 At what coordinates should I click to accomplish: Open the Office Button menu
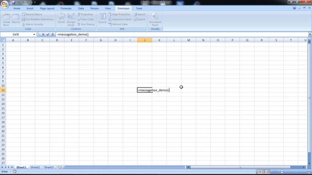5,4
